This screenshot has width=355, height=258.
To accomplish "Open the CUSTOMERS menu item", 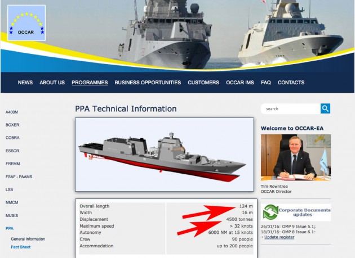I will click(x=203, y=83).
